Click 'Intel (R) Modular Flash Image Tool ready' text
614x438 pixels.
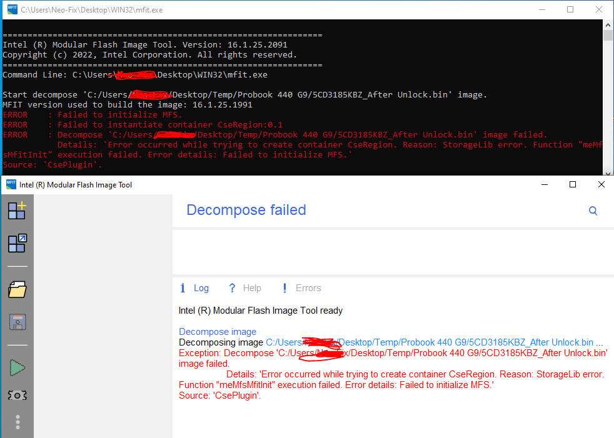tap(260, 311)
